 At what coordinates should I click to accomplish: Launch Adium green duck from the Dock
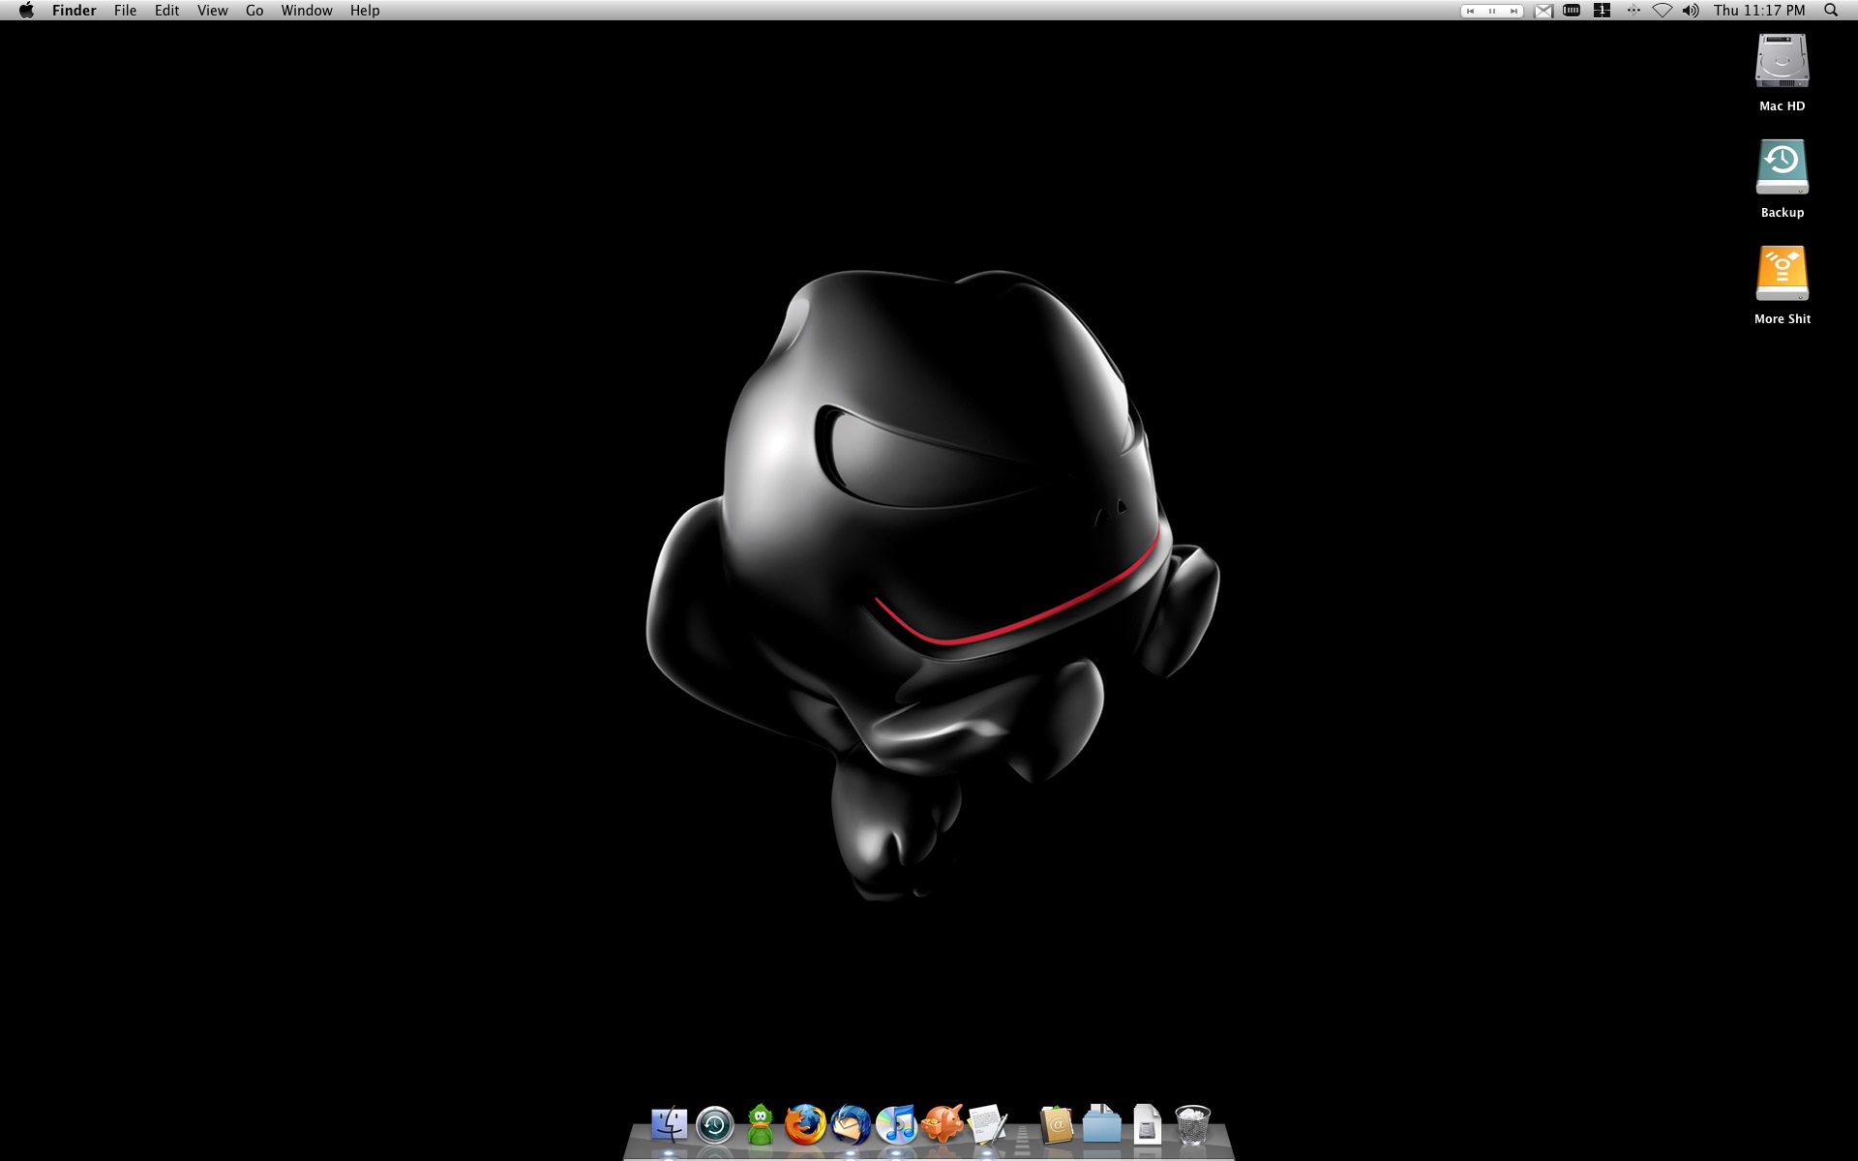[x=762, y=1125]
